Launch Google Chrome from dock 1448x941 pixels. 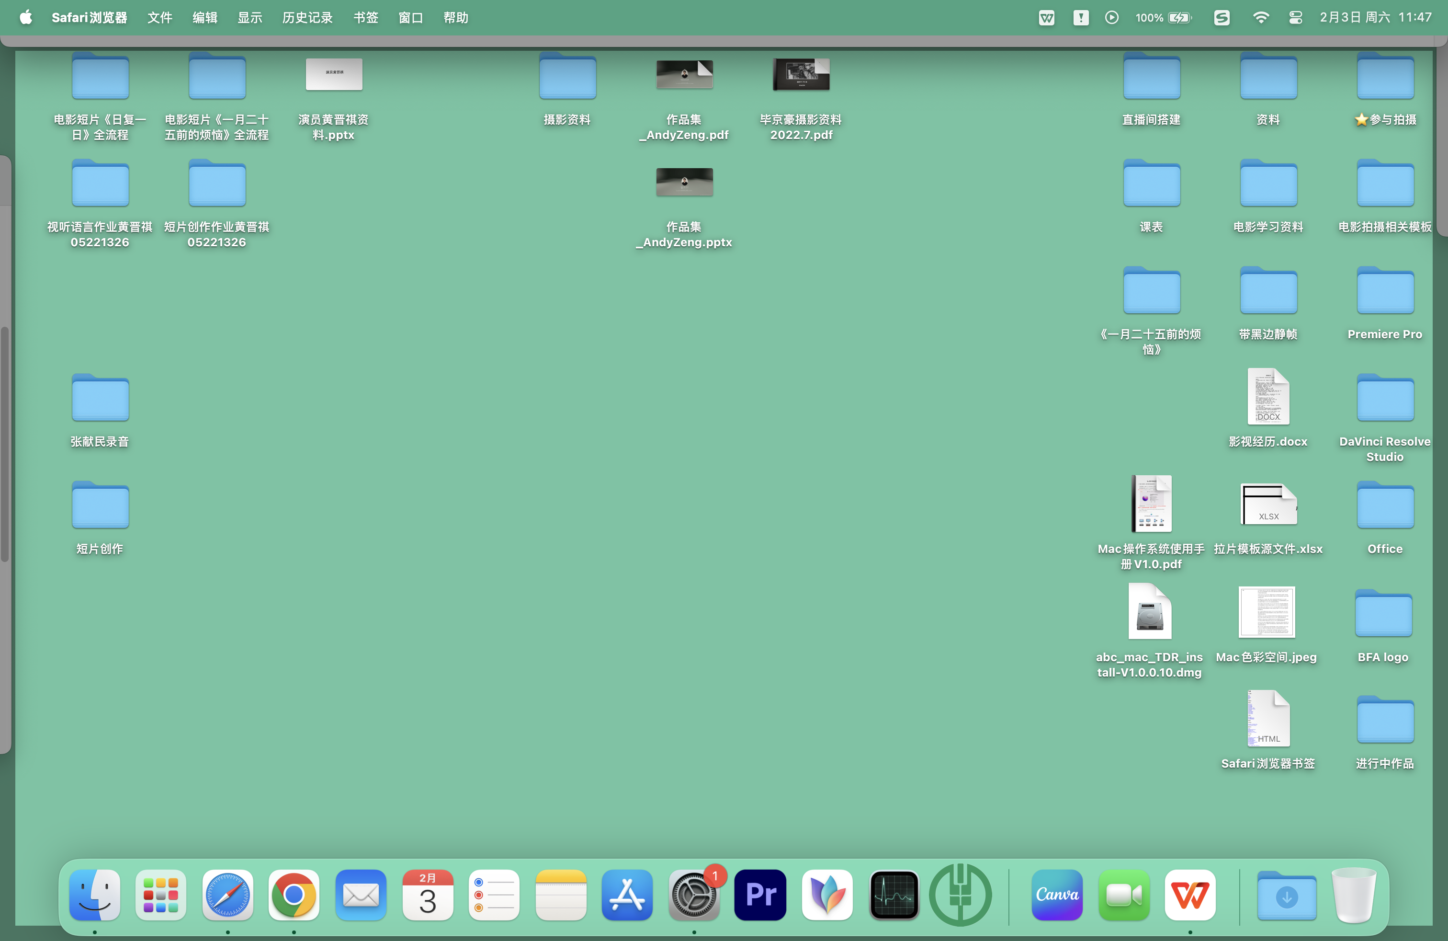point(294,895)
